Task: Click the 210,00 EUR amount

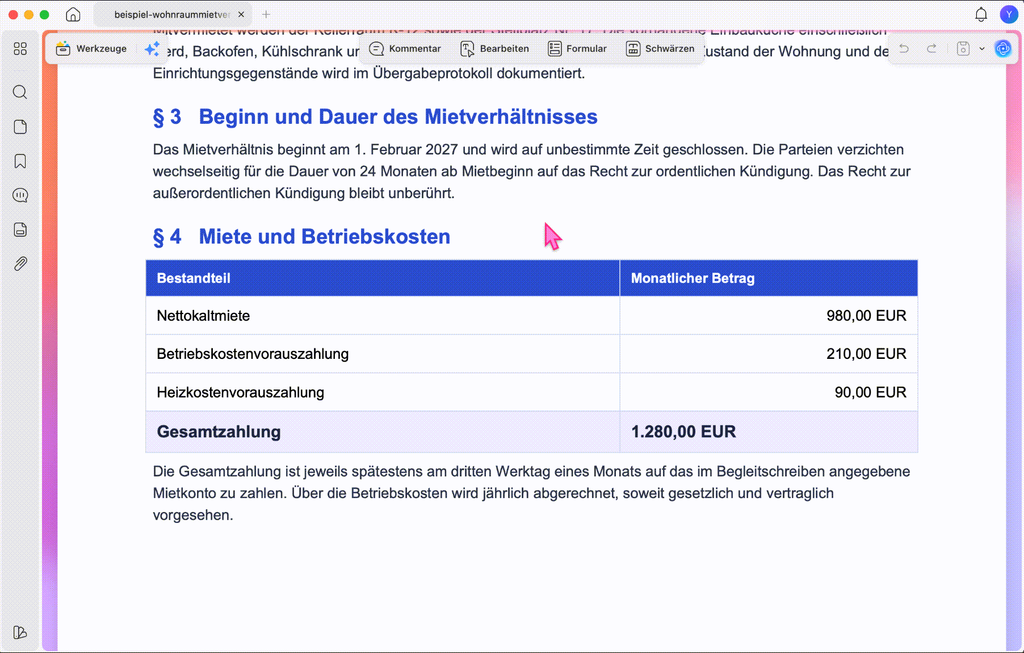Action: [x=866, y=354]
